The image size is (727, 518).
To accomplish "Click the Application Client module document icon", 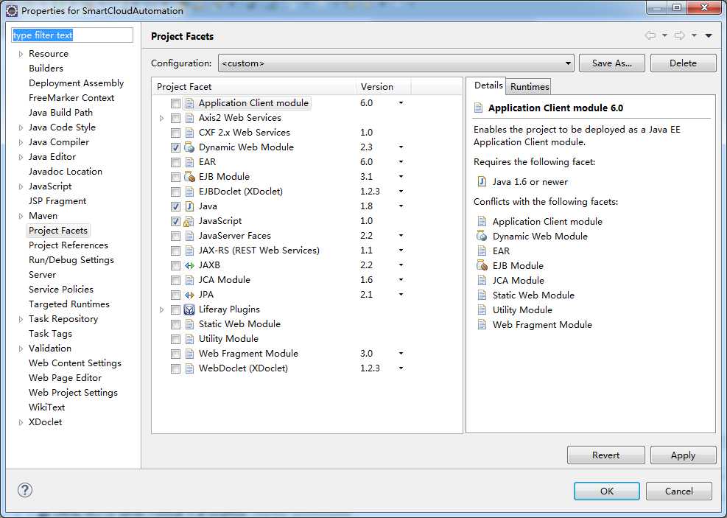I will 189,103.
